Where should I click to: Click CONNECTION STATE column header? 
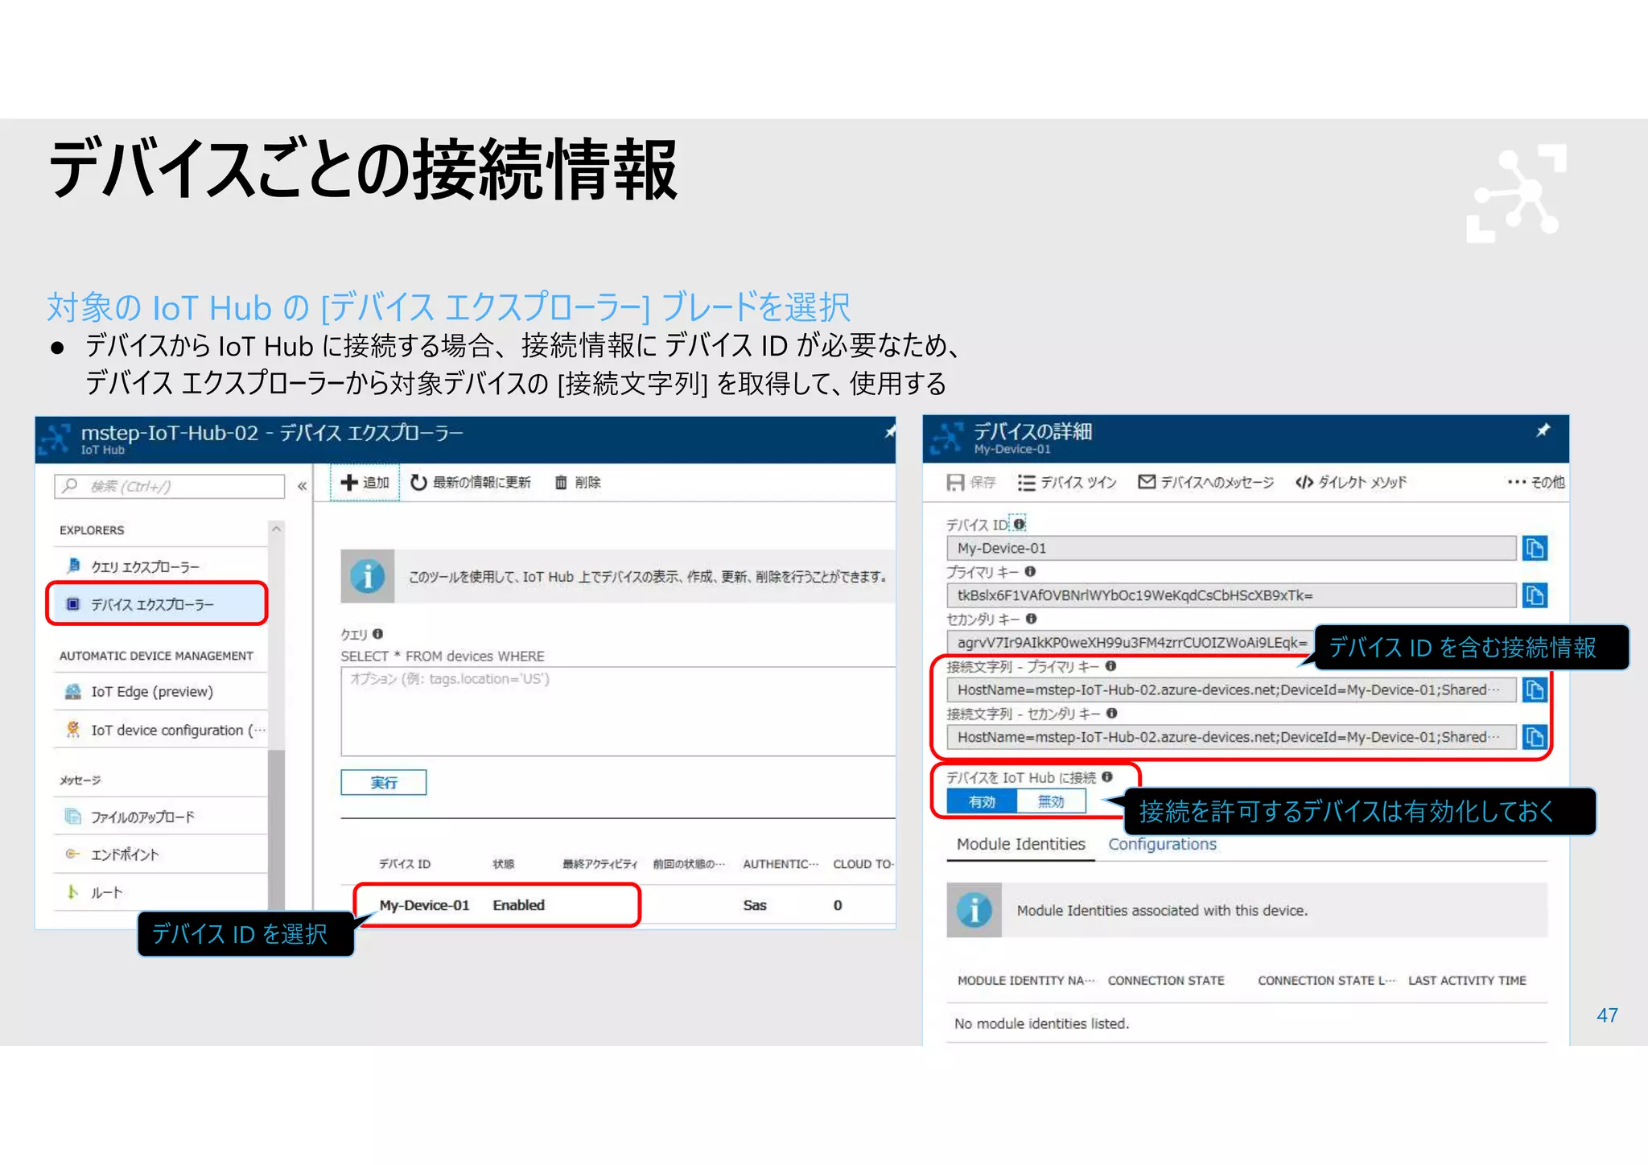[x=1166, y=980]
